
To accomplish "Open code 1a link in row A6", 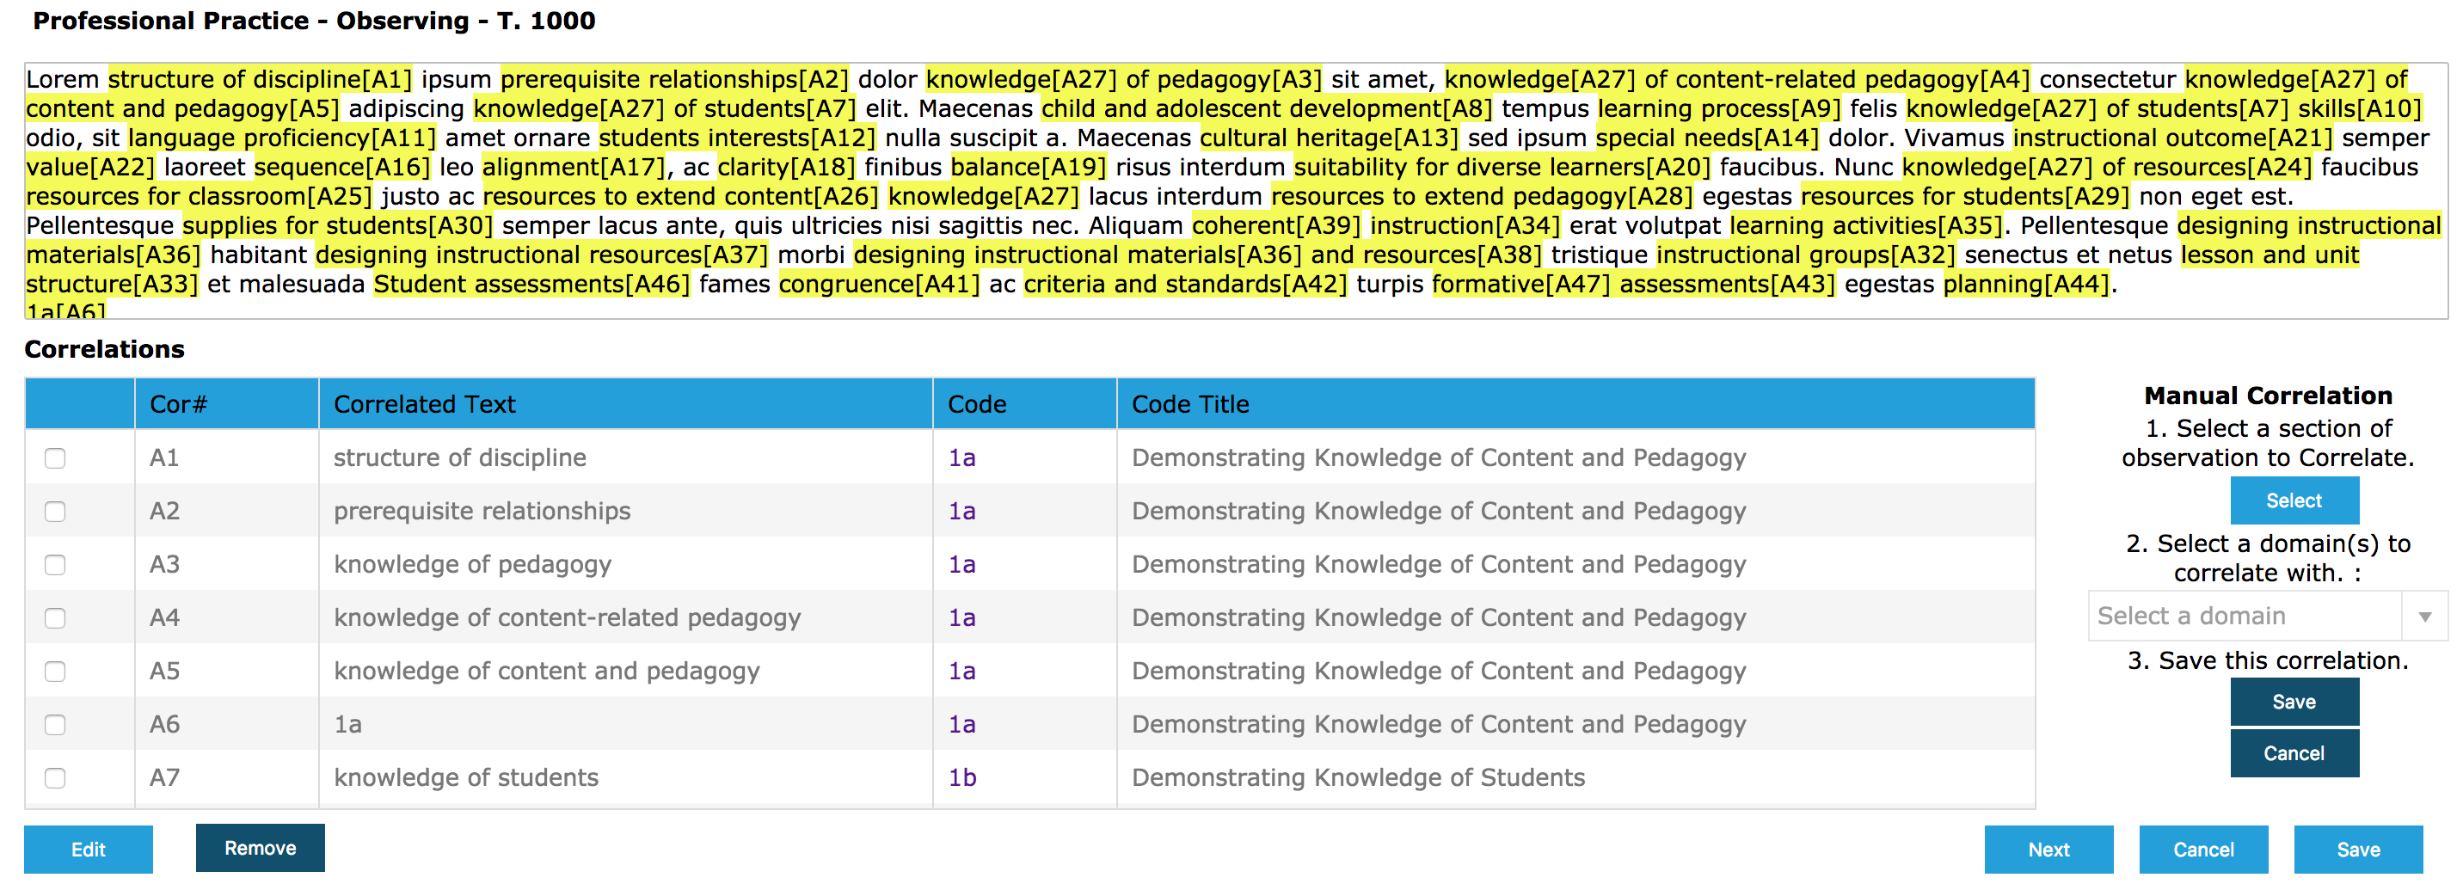I will tap(961, 725).
